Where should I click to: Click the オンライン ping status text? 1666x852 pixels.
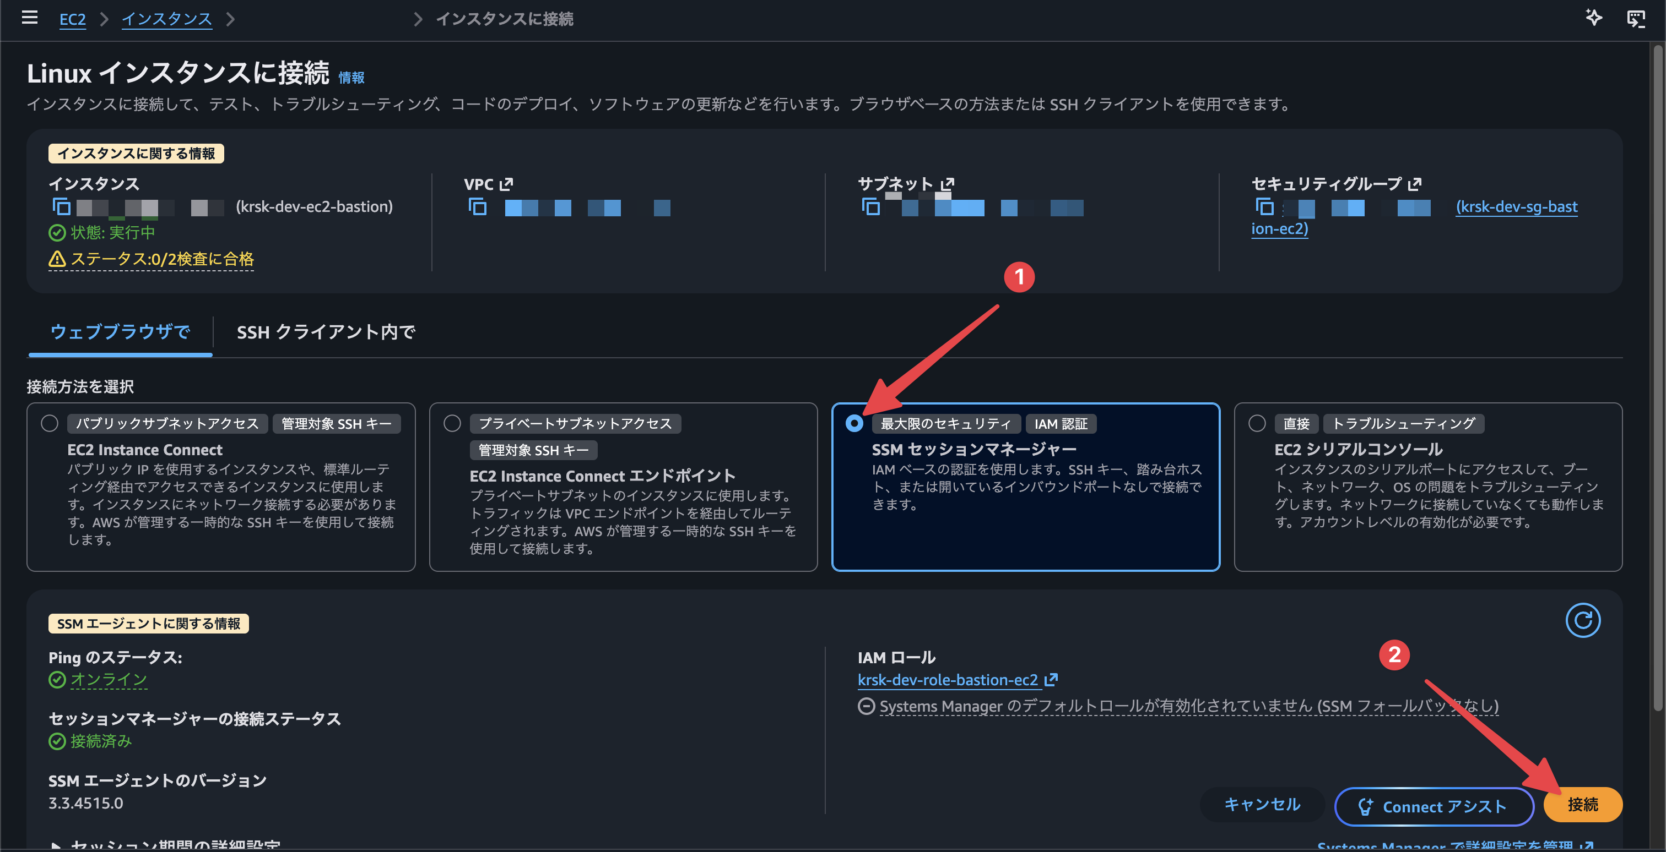click(x=109, y=680)
